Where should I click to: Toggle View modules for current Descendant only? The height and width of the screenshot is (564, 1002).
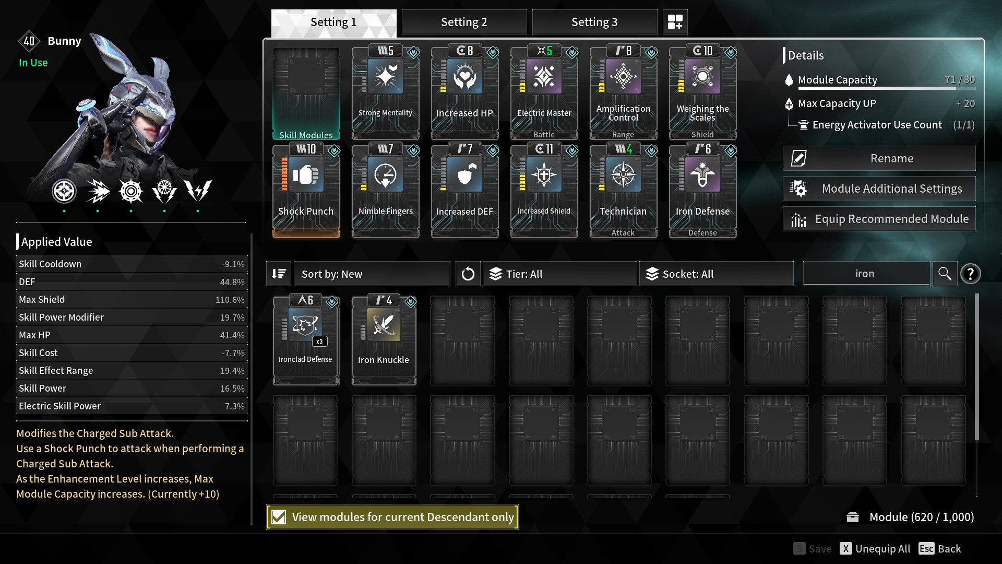(x=392, y=517)
